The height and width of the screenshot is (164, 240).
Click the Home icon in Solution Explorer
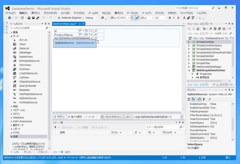point(198,29)
